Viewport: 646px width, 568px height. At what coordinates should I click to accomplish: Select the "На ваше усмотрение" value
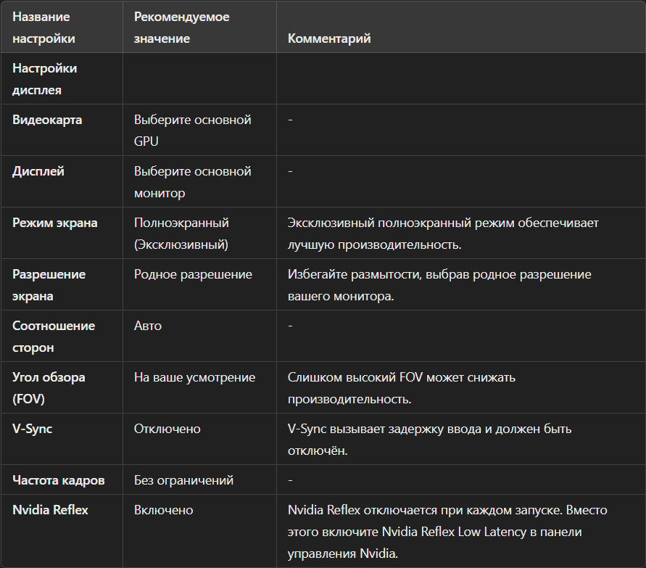(x=194, y=377)
